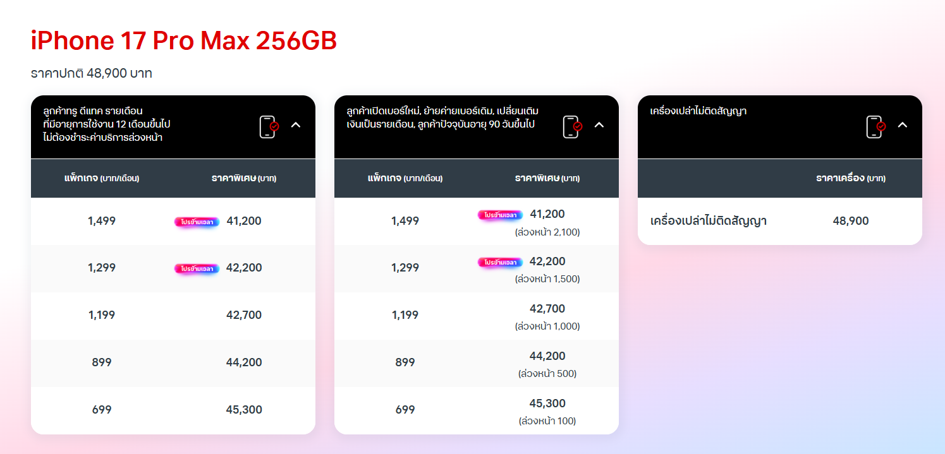
Task: Click the ล่วงหน้า 500 advance payment note
Action: tap(547, 374)
